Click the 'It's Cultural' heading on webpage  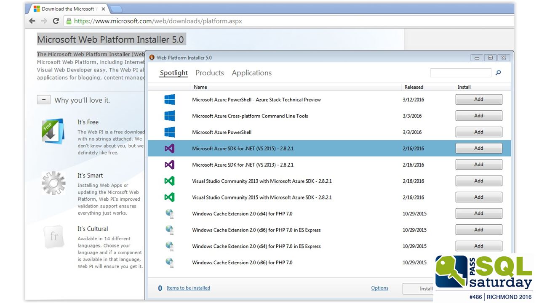click(x=93, y=229)
